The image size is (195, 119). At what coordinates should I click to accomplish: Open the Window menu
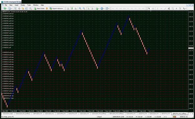coord(36,5)
